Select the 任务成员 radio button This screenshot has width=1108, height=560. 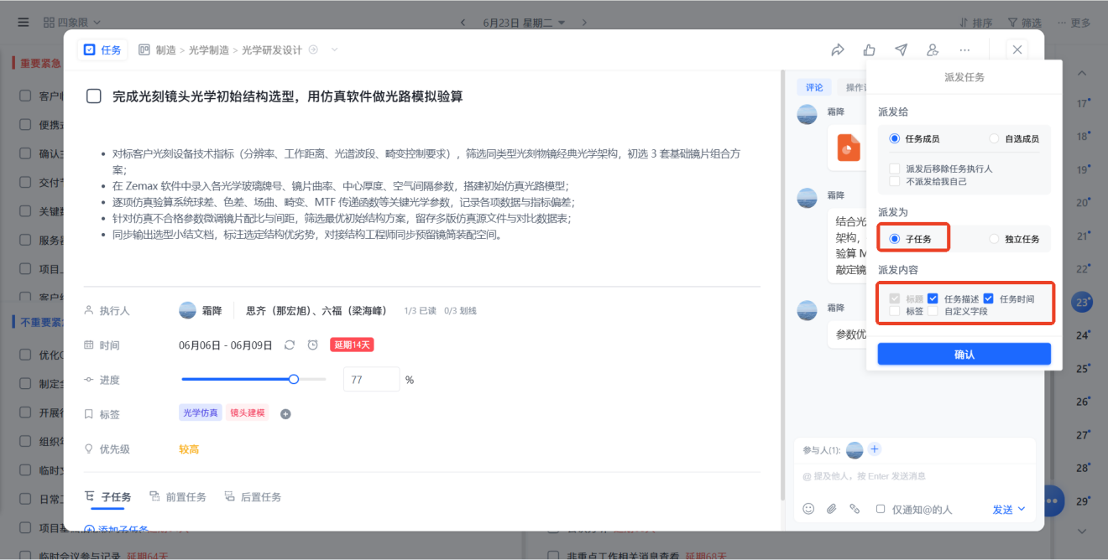click(895, 138)
